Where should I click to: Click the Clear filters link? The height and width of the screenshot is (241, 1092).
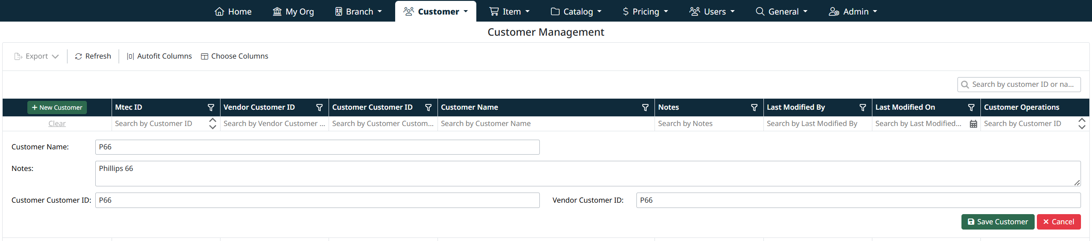(57, 124)
